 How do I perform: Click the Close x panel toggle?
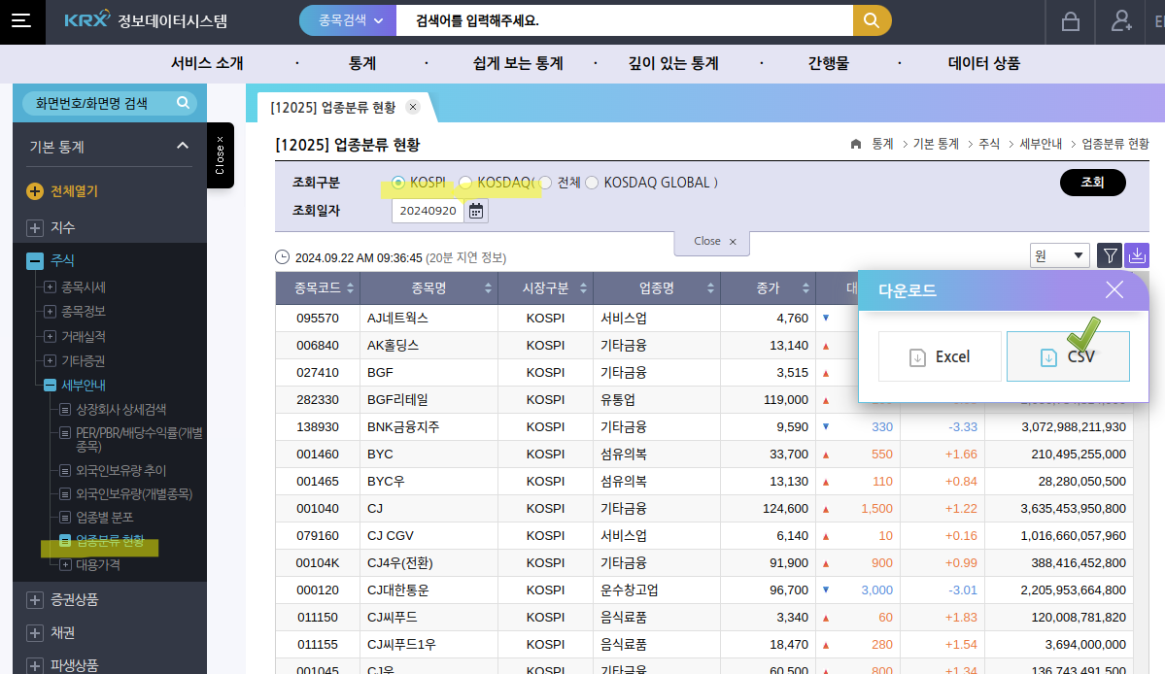tap(712, 242)
